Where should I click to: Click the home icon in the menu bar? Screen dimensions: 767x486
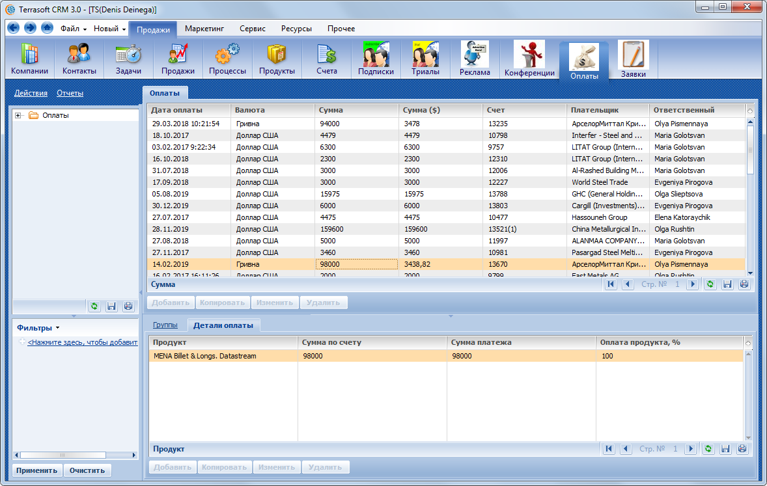(x=47, y=28)
